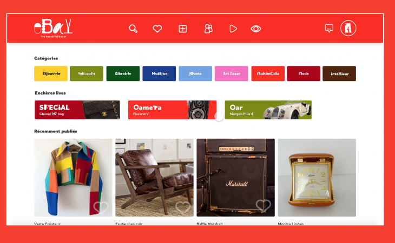
Task: Open the Art Bazar category
Action: click(x=232, y=73)
